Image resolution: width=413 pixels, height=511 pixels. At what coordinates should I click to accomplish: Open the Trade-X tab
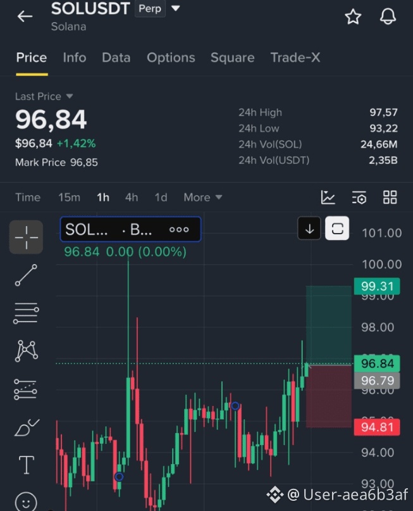click(295, 58)
